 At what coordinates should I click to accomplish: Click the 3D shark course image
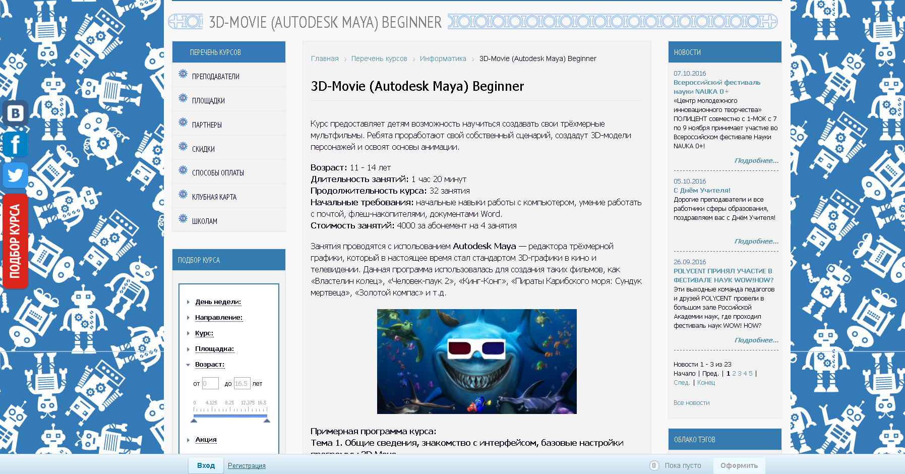click(477, 362)
